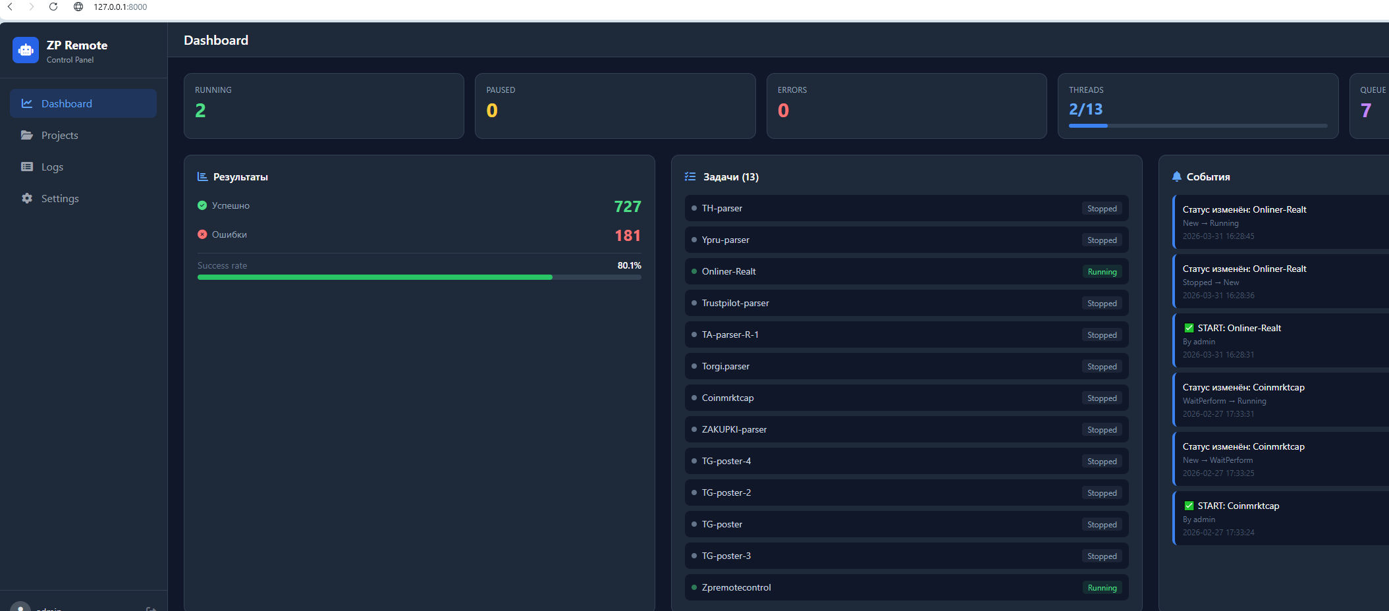This screenshot has height=611, width=1389.
Task: Click the Settings gear icon
Action: 27,198
